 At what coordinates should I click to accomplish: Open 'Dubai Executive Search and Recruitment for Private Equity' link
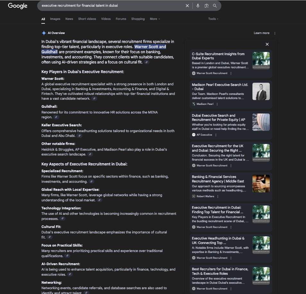pyautogui.click(x=218, y=118)
